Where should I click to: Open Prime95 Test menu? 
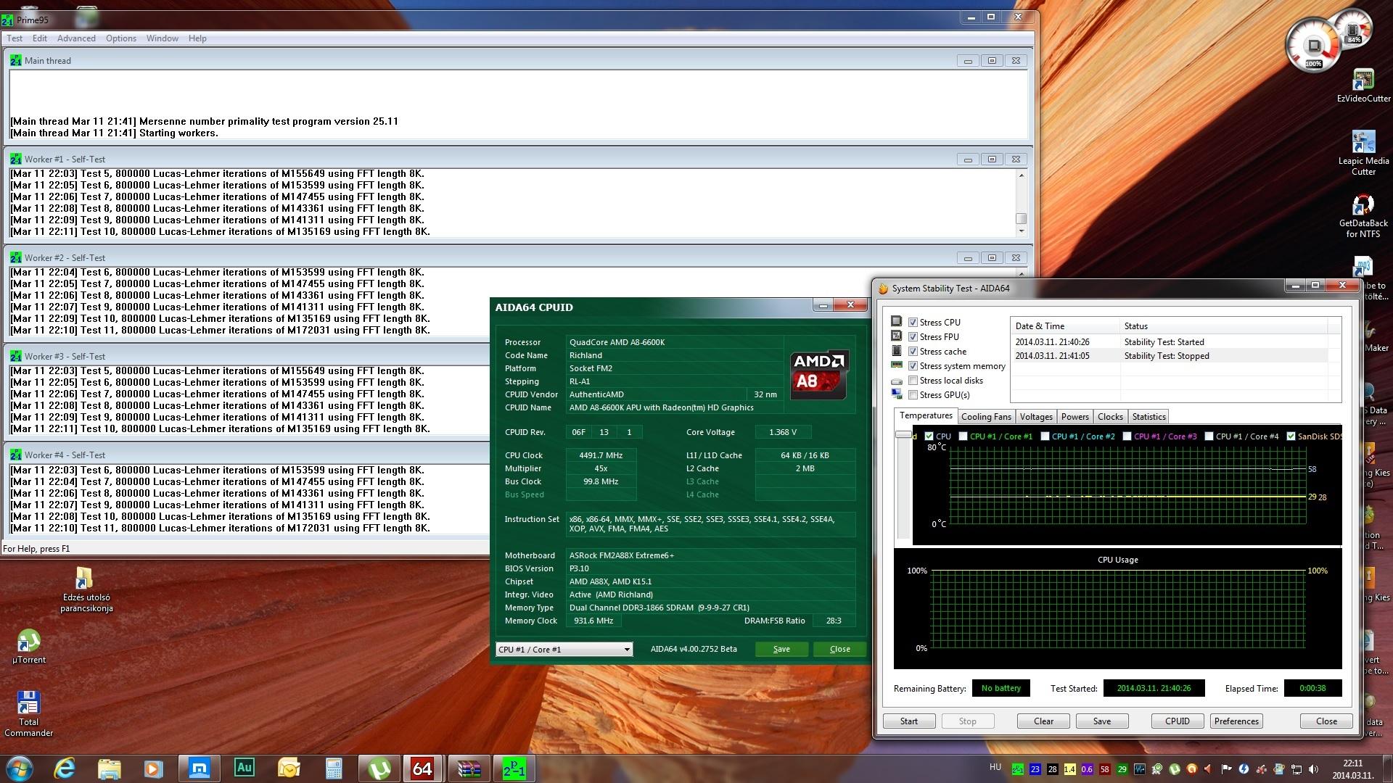tap(15, 38)
